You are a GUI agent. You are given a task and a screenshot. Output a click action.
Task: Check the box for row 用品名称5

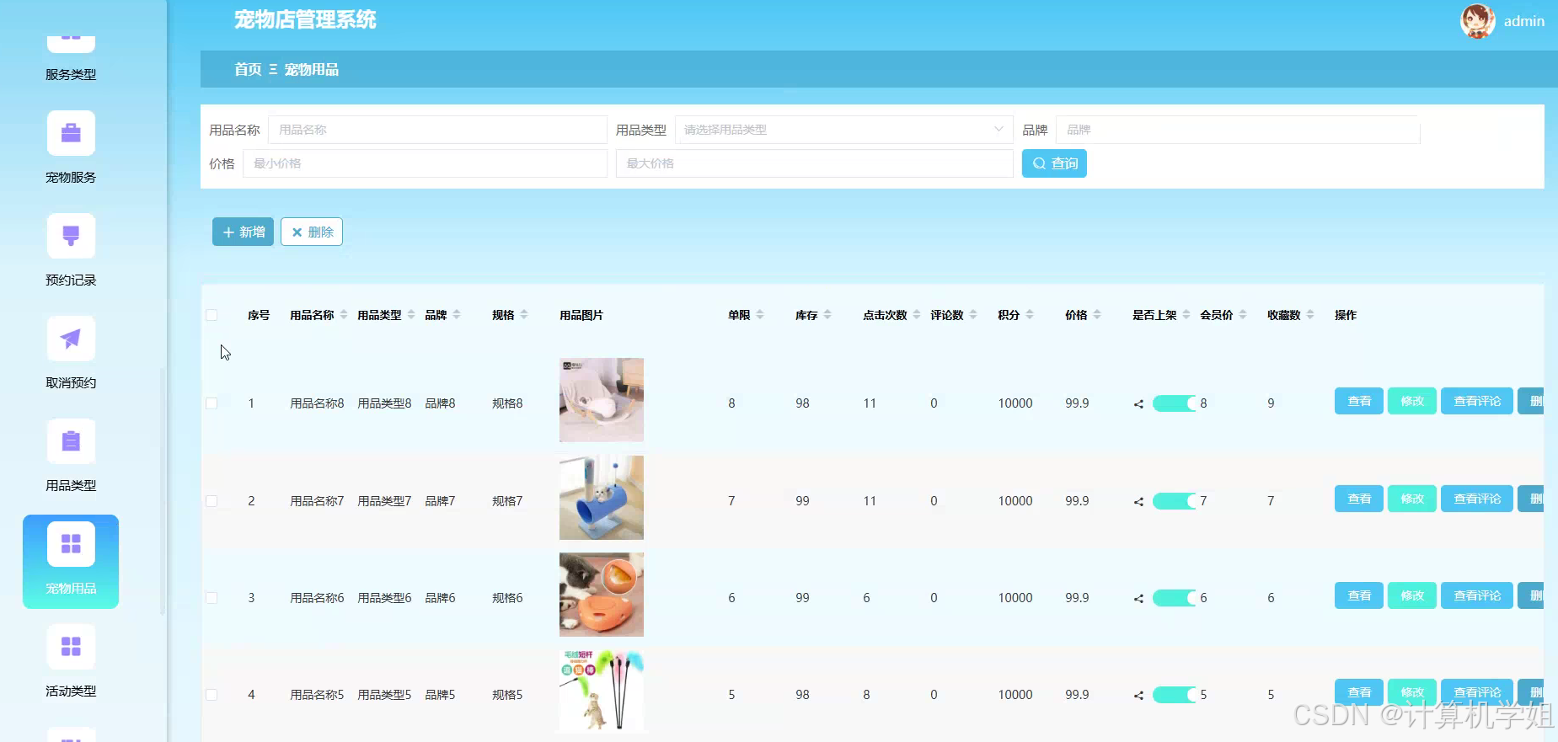coord(211,695)
